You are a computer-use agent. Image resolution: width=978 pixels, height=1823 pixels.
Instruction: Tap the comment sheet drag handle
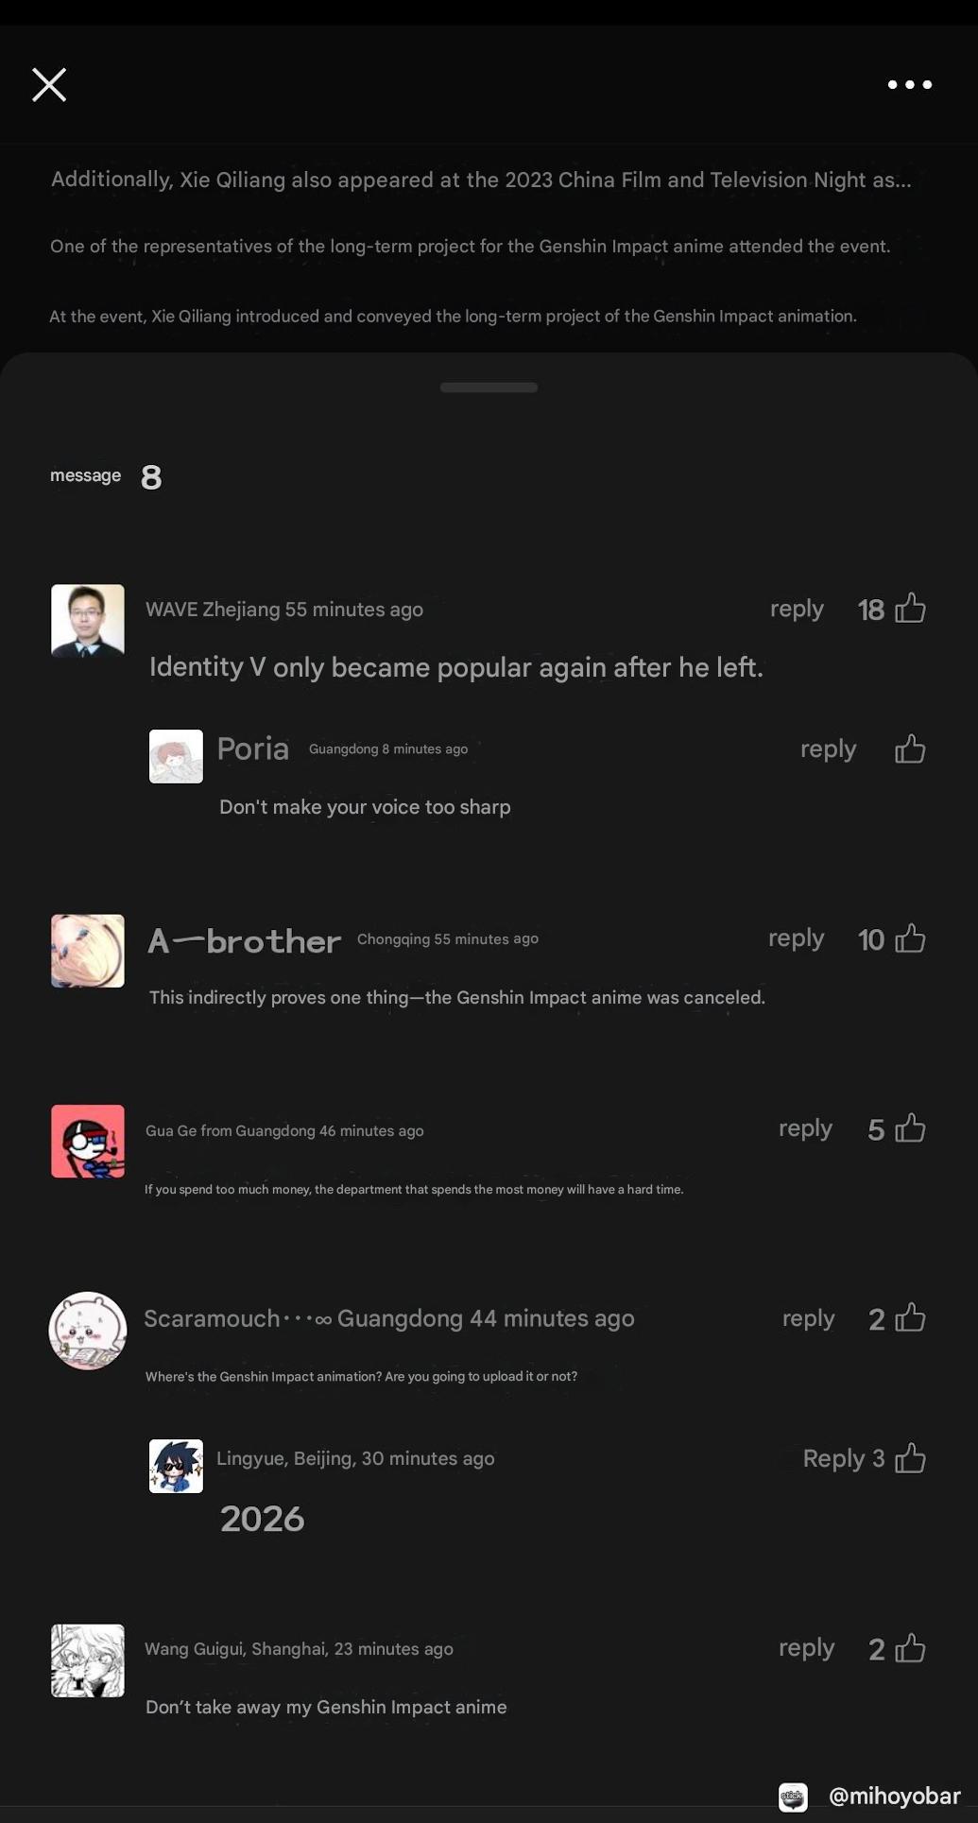[x=489, y=387]
